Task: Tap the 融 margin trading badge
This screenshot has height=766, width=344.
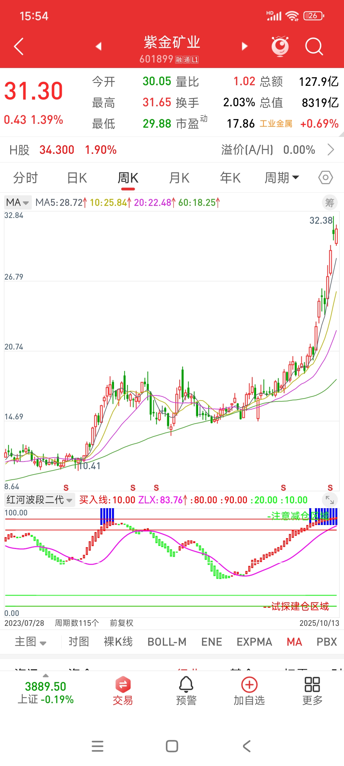Action: (179, 60)
